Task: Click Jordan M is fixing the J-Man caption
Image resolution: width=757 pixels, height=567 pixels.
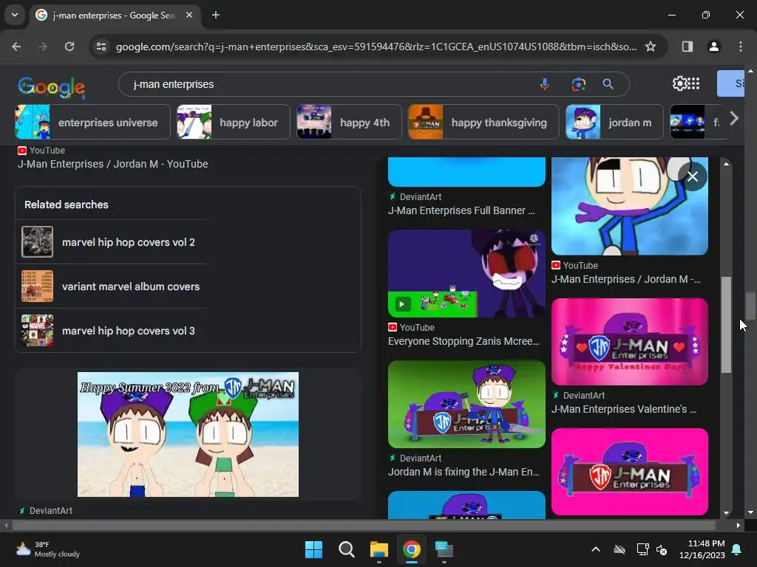Action: [464, 472]
